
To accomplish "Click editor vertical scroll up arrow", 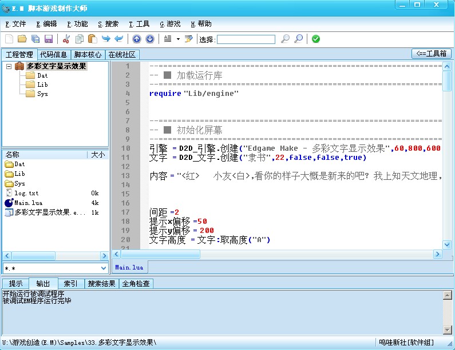I will click(x=447, y=67).
